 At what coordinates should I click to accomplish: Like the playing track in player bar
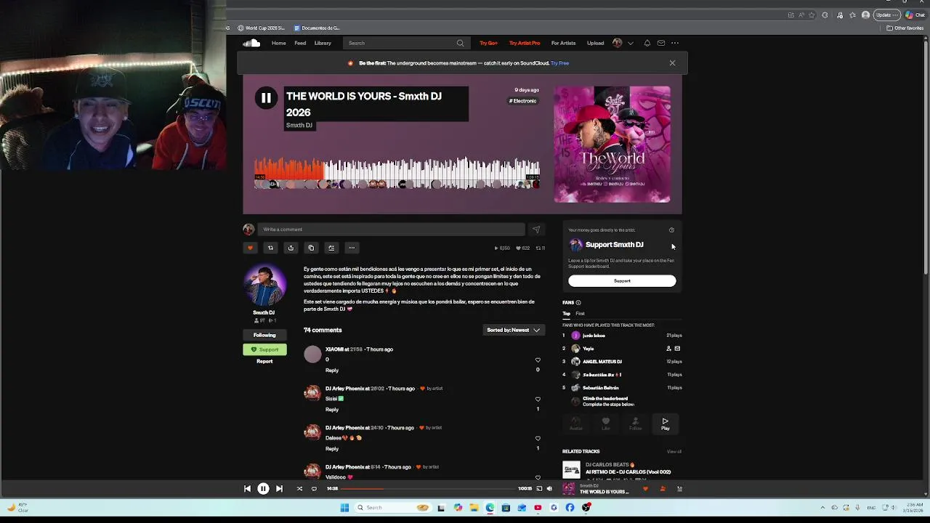coord(645,489)
